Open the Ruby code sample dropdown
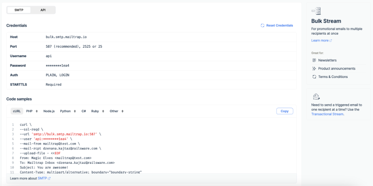This screenshot has height=186, width=373. pyautogui.click(x=98, y=111)
